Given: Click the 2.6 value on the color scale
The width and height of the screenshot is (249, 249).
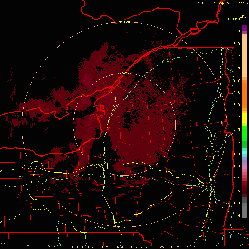Looking at the screenshot, I should coord(237,142).
